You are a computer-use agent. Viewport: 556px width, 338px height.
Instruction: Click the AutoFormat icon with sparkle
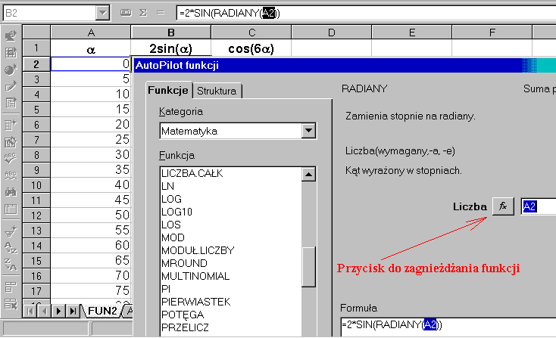pos(11,125)
